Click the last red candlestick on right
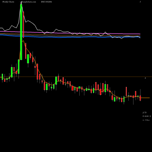This screenshot has height=152, width=152. coord(140,98)
